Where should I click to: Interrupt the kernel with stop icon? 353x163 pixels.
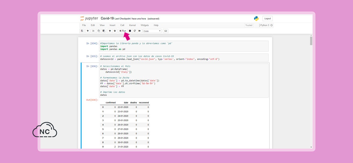[x=130, y=31]
